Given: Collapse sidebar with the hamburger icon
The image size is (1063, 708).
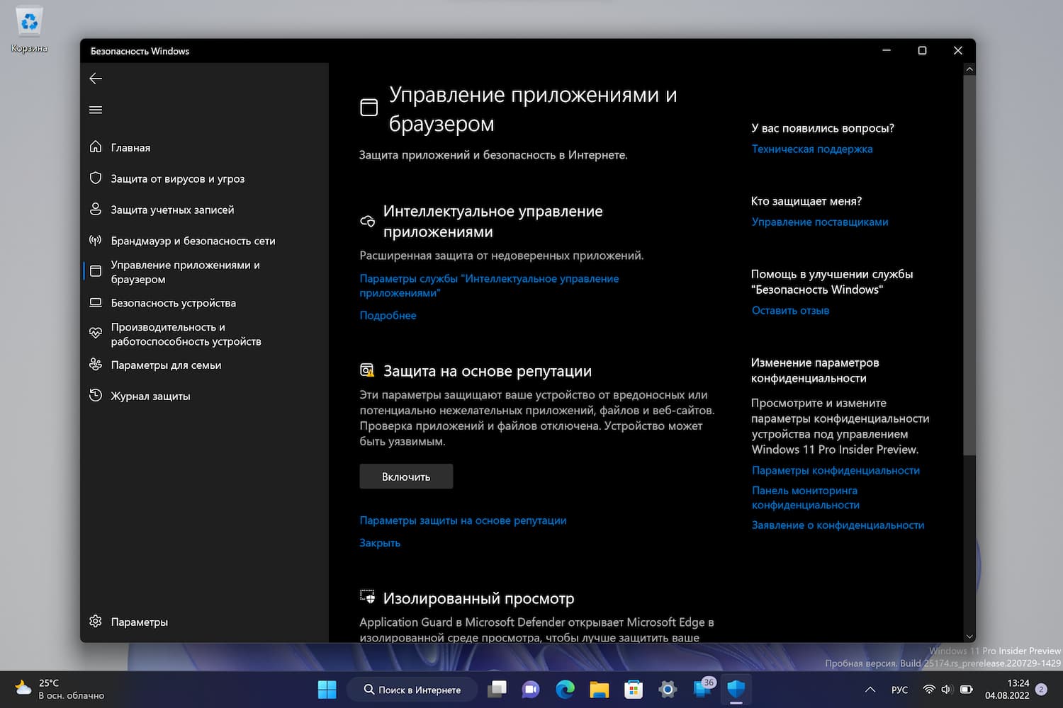Looking at the screenshot, I should [96, 110].
